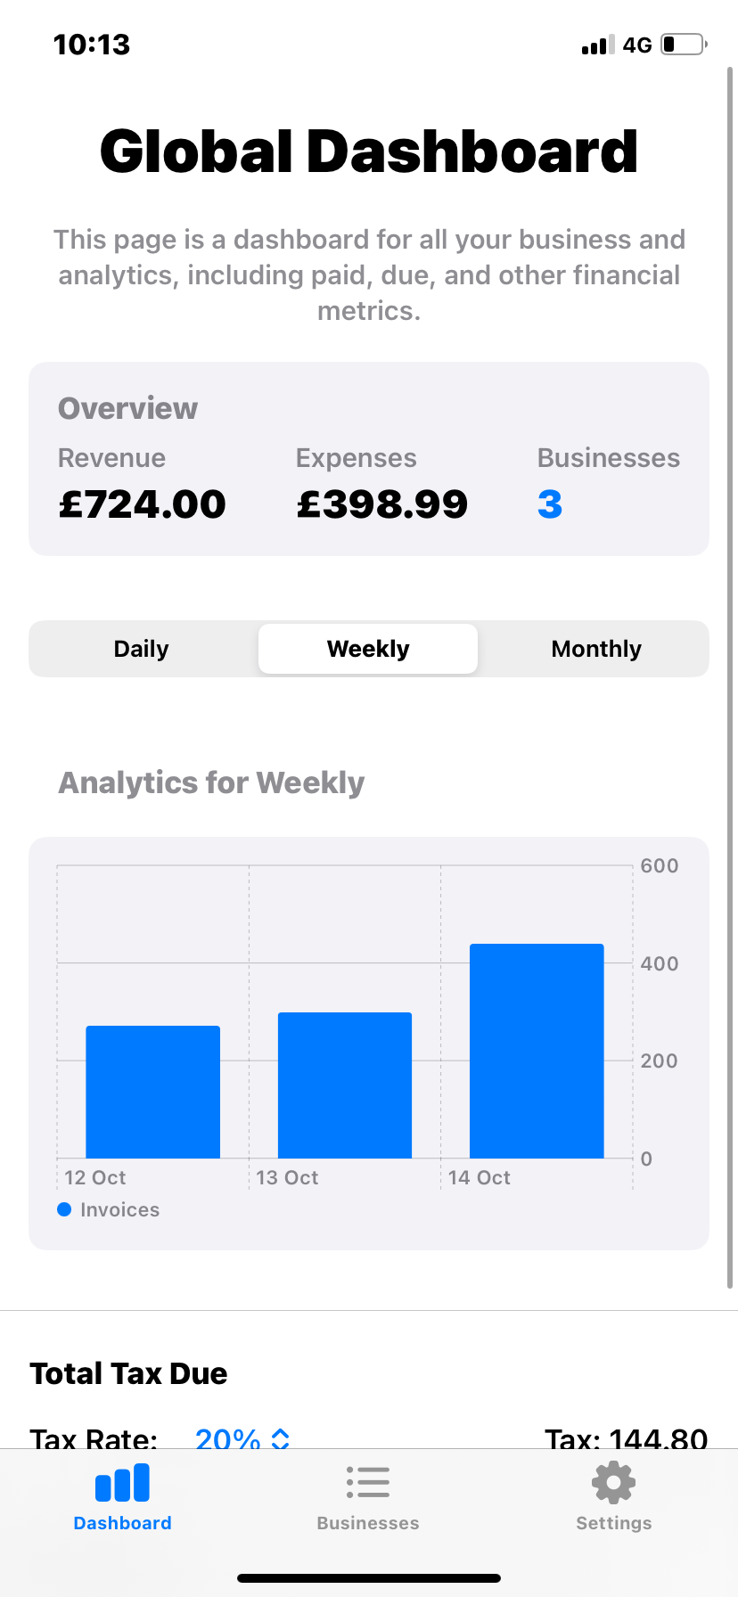Tap the Dashboard bar chart icon
Screen dimensions: 738x1597
(x=122, y=1484)
